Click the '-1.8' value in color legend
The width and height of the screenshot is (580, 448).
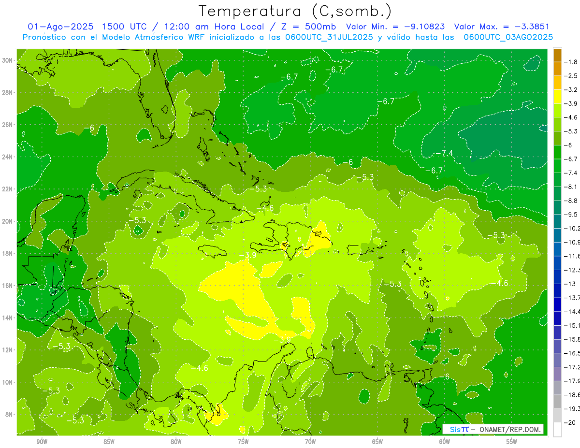pos(572,62)
